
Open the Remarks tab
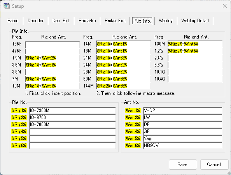[87, 21]
